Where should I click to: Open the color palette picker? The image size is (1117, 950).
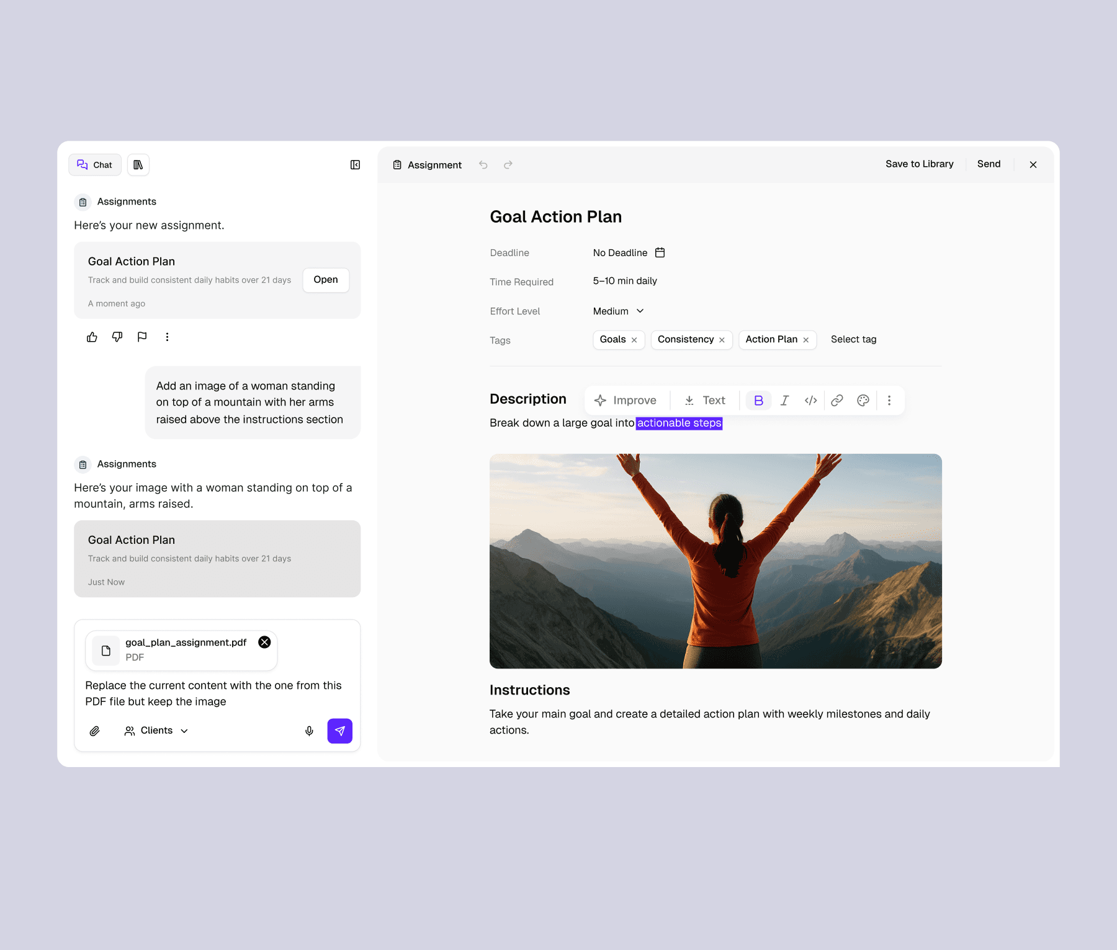pos(863,401)
